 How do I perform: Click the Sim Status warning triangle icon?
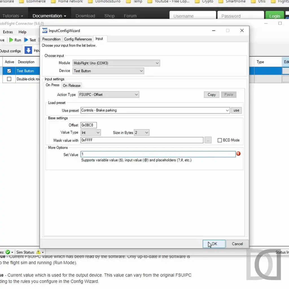click(38, 252)
